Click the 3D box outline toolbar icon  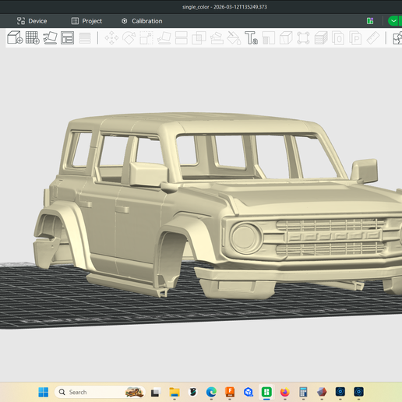(x=286, y=38)
